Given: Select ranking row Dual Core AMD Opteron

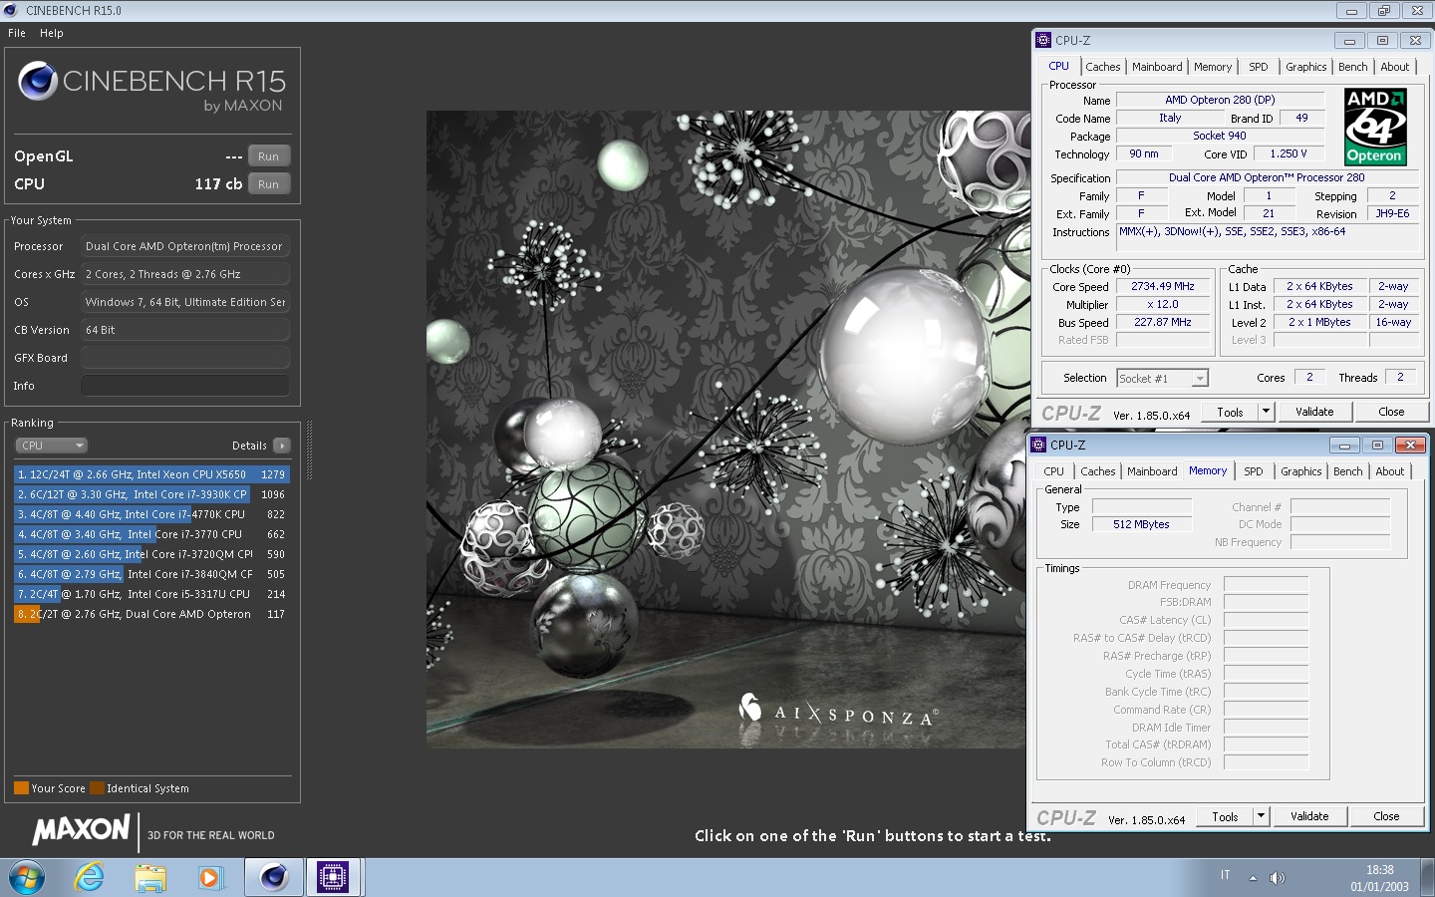Looking at the screenshot, I should tap(151, 614).
